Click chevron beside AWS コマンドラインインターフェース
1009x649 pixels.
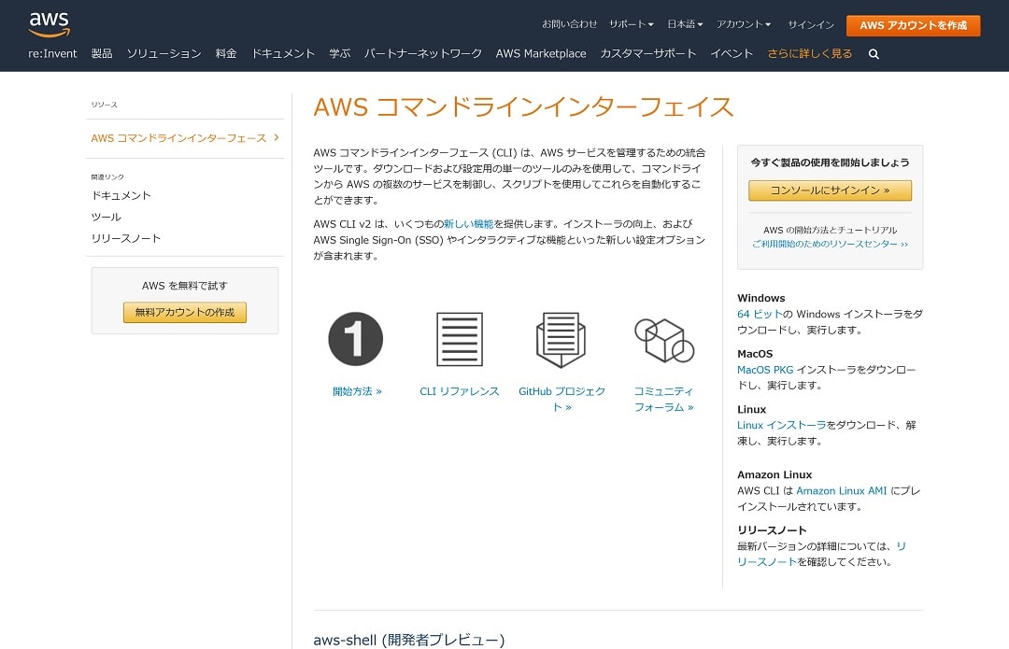click(x=276, y=137)
